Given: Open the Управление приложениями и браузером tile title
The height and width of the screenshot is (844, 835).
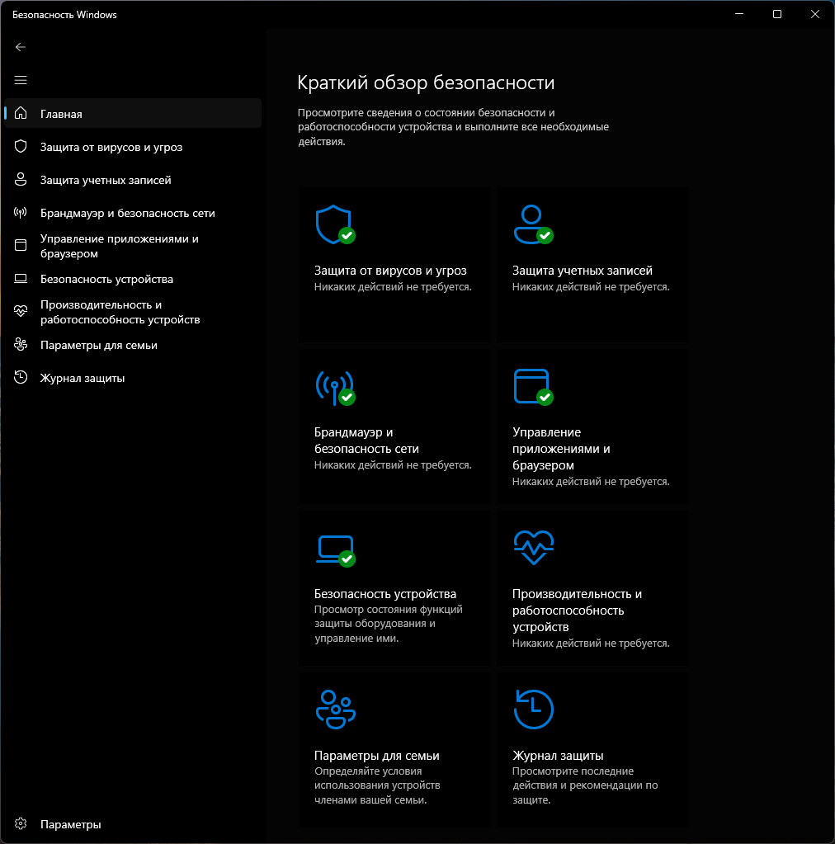Looking at the screenshot, I should 561,448.
